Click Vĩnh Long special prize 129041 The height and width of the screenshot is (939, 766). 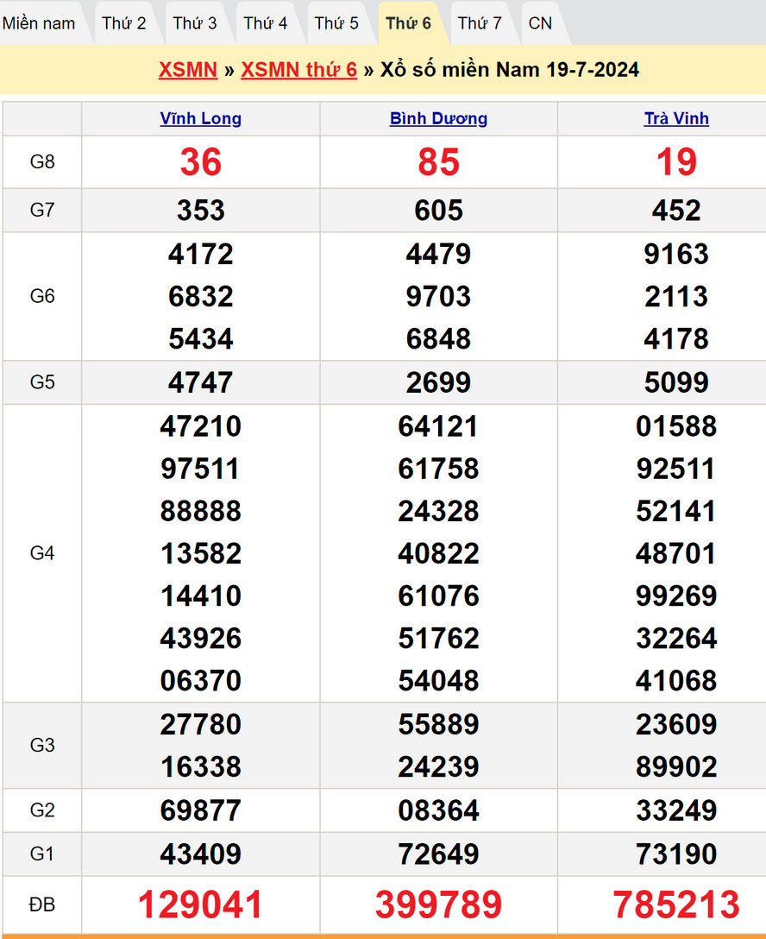tap(201, 904)
